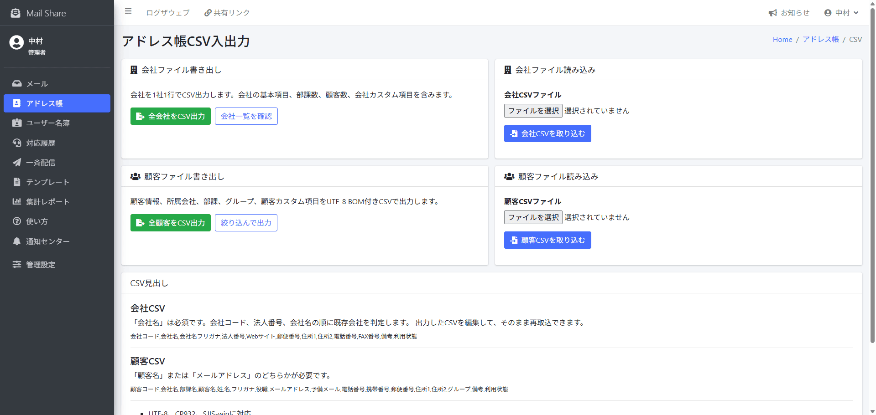Open 共有リンク in the top bar
This screenshot has width=876, height=415.
227,13
